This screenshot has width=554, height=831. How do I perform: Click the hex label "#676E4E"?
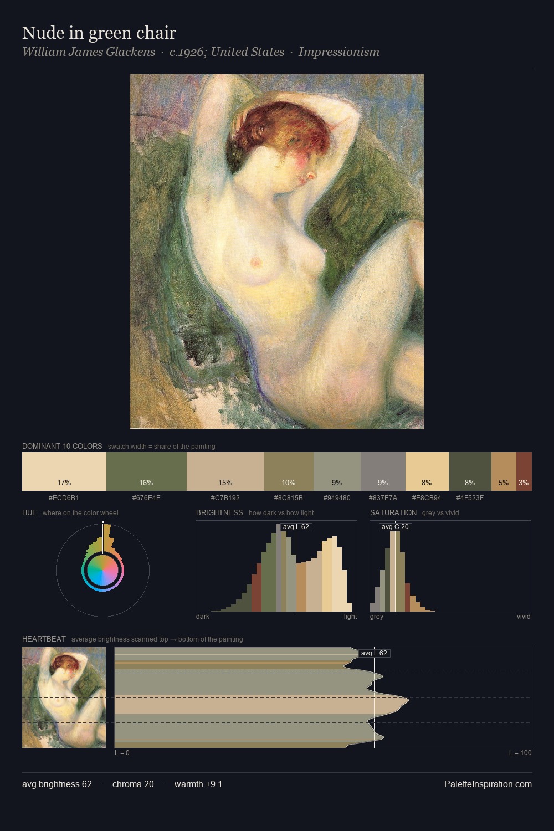(x=146, y=498)
